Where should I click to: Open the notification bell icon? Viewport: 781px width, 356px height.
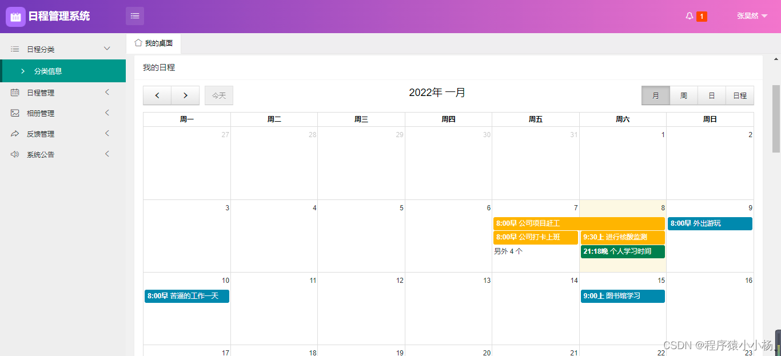tap(690, 16)
